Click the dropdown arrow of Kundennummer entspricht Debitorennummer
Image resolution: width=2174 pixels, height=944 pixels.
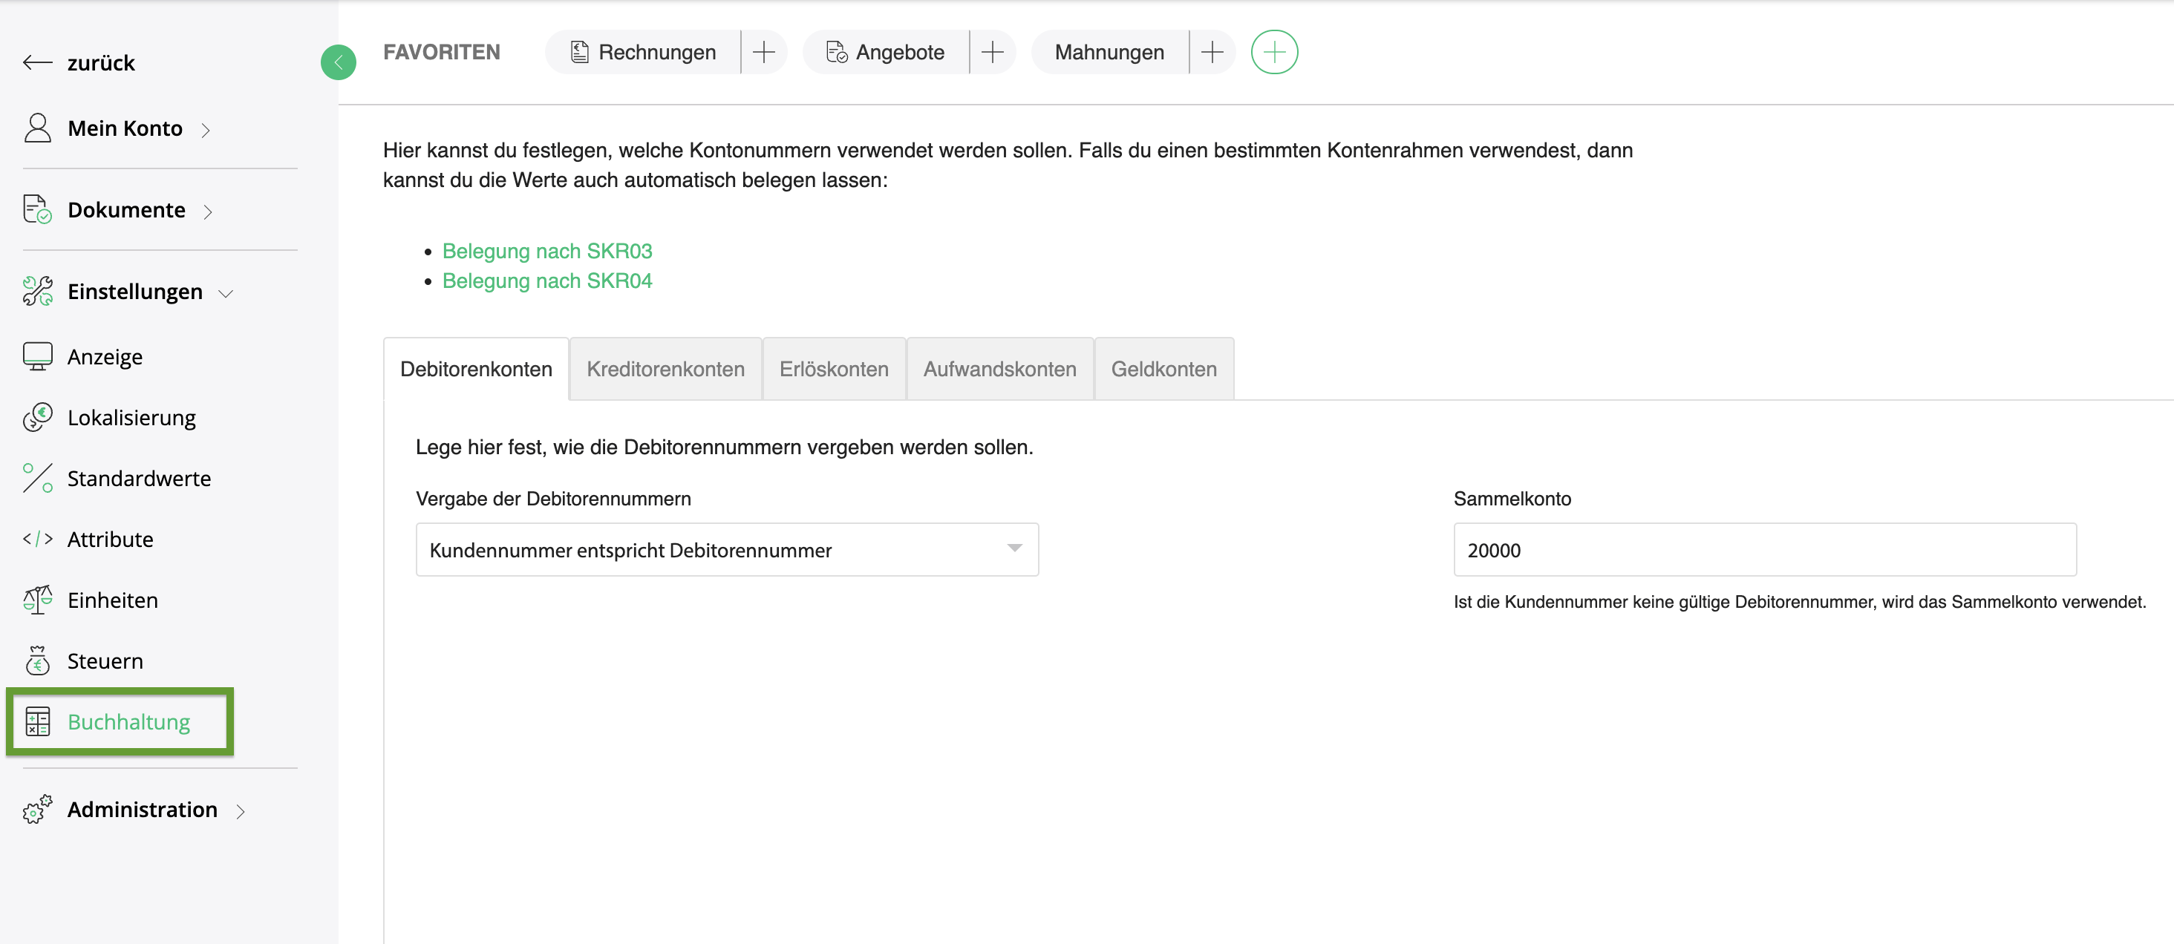(1014, 548)
